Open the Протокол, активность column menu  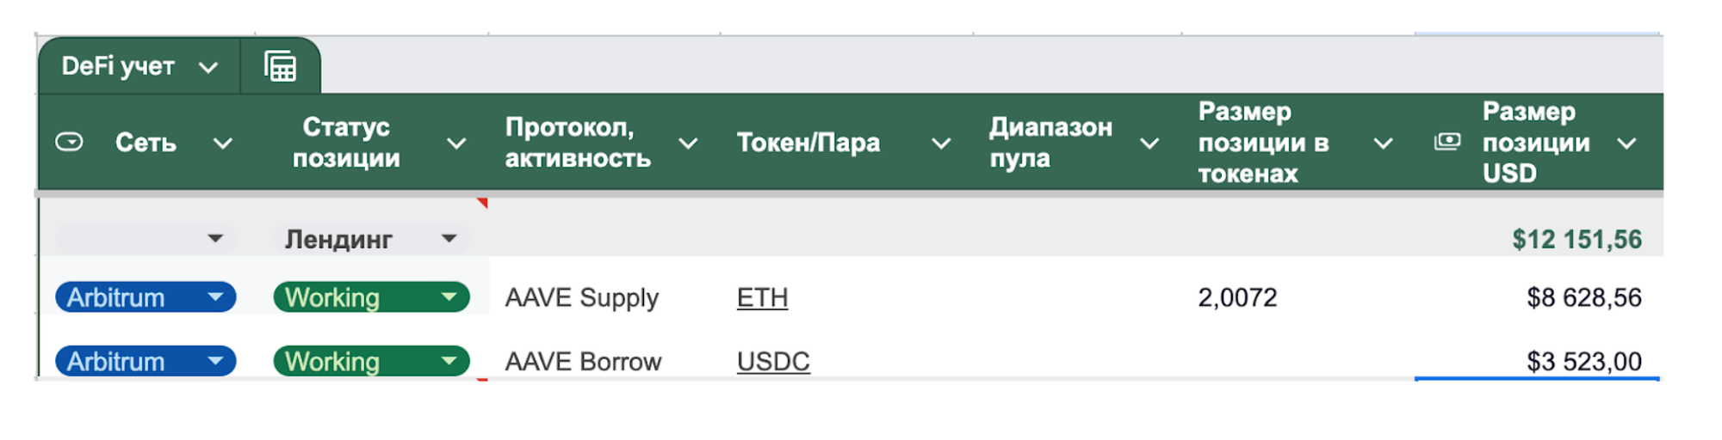pos(688,144)
